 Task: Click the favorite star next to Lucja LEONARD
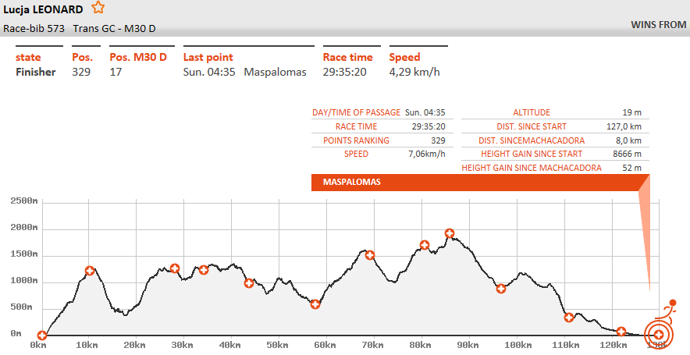click(98, 8)
